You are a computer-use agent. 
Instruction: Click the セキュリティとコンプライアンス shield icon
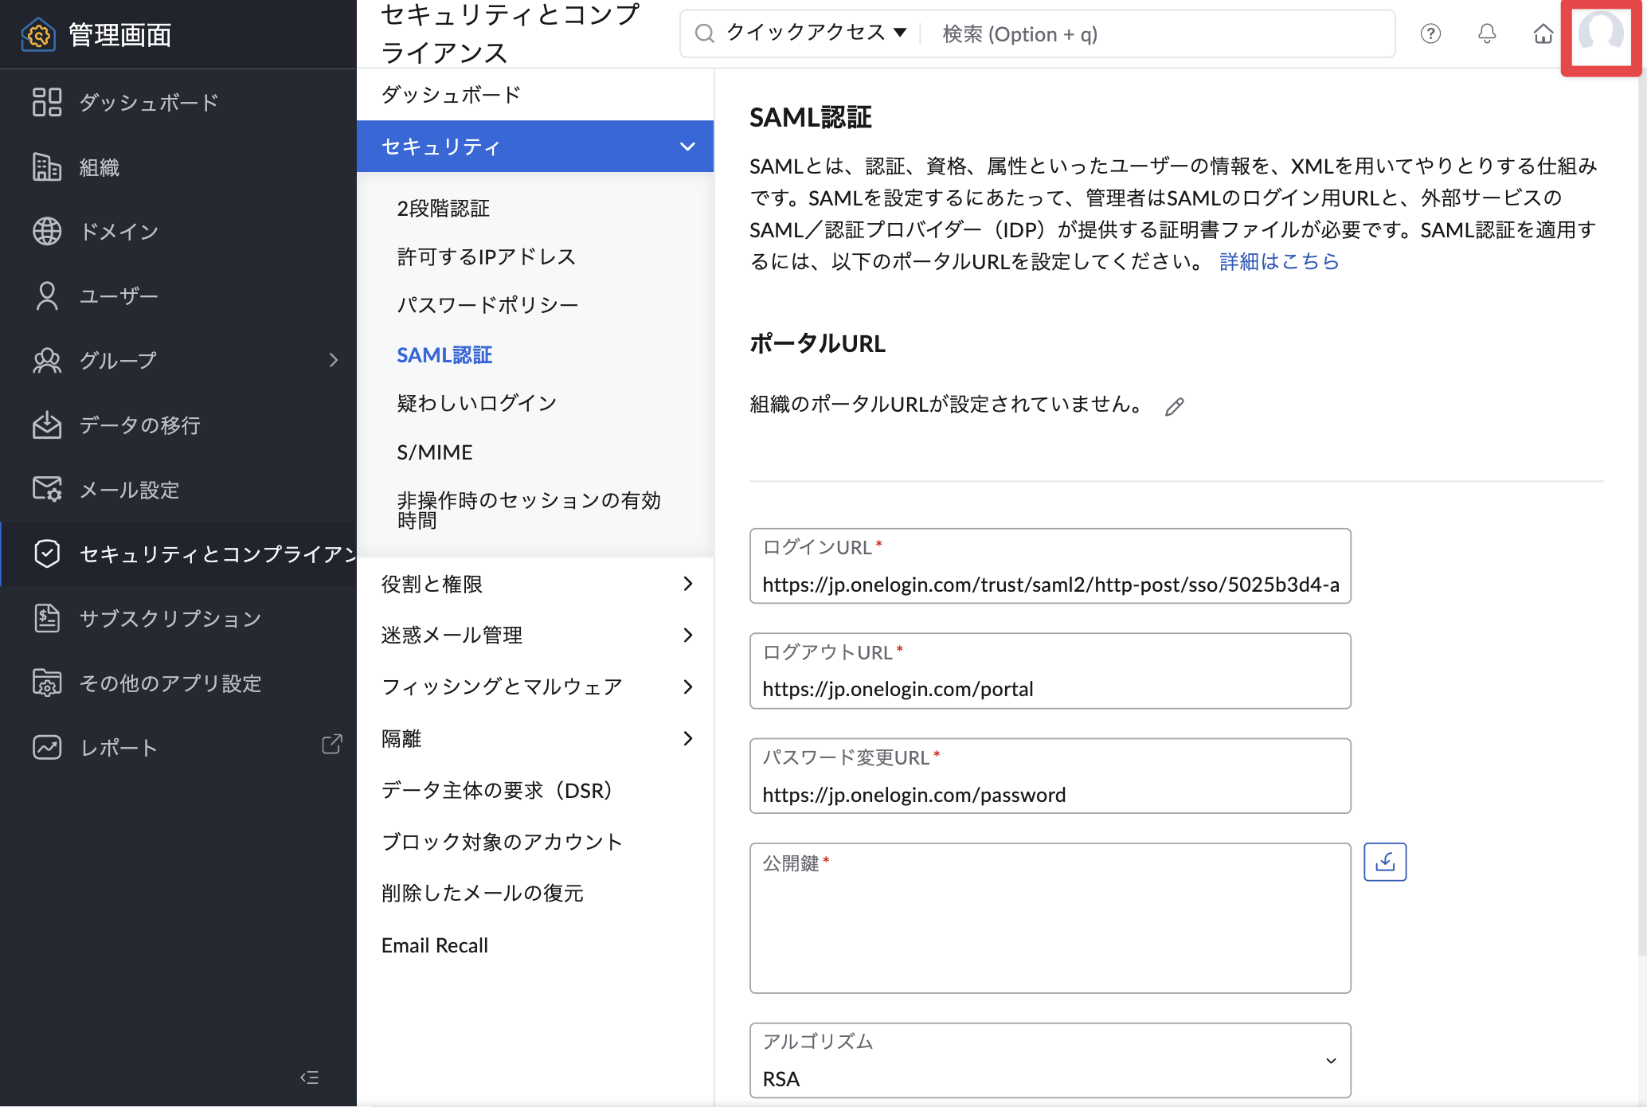click(x=47, y=553)
